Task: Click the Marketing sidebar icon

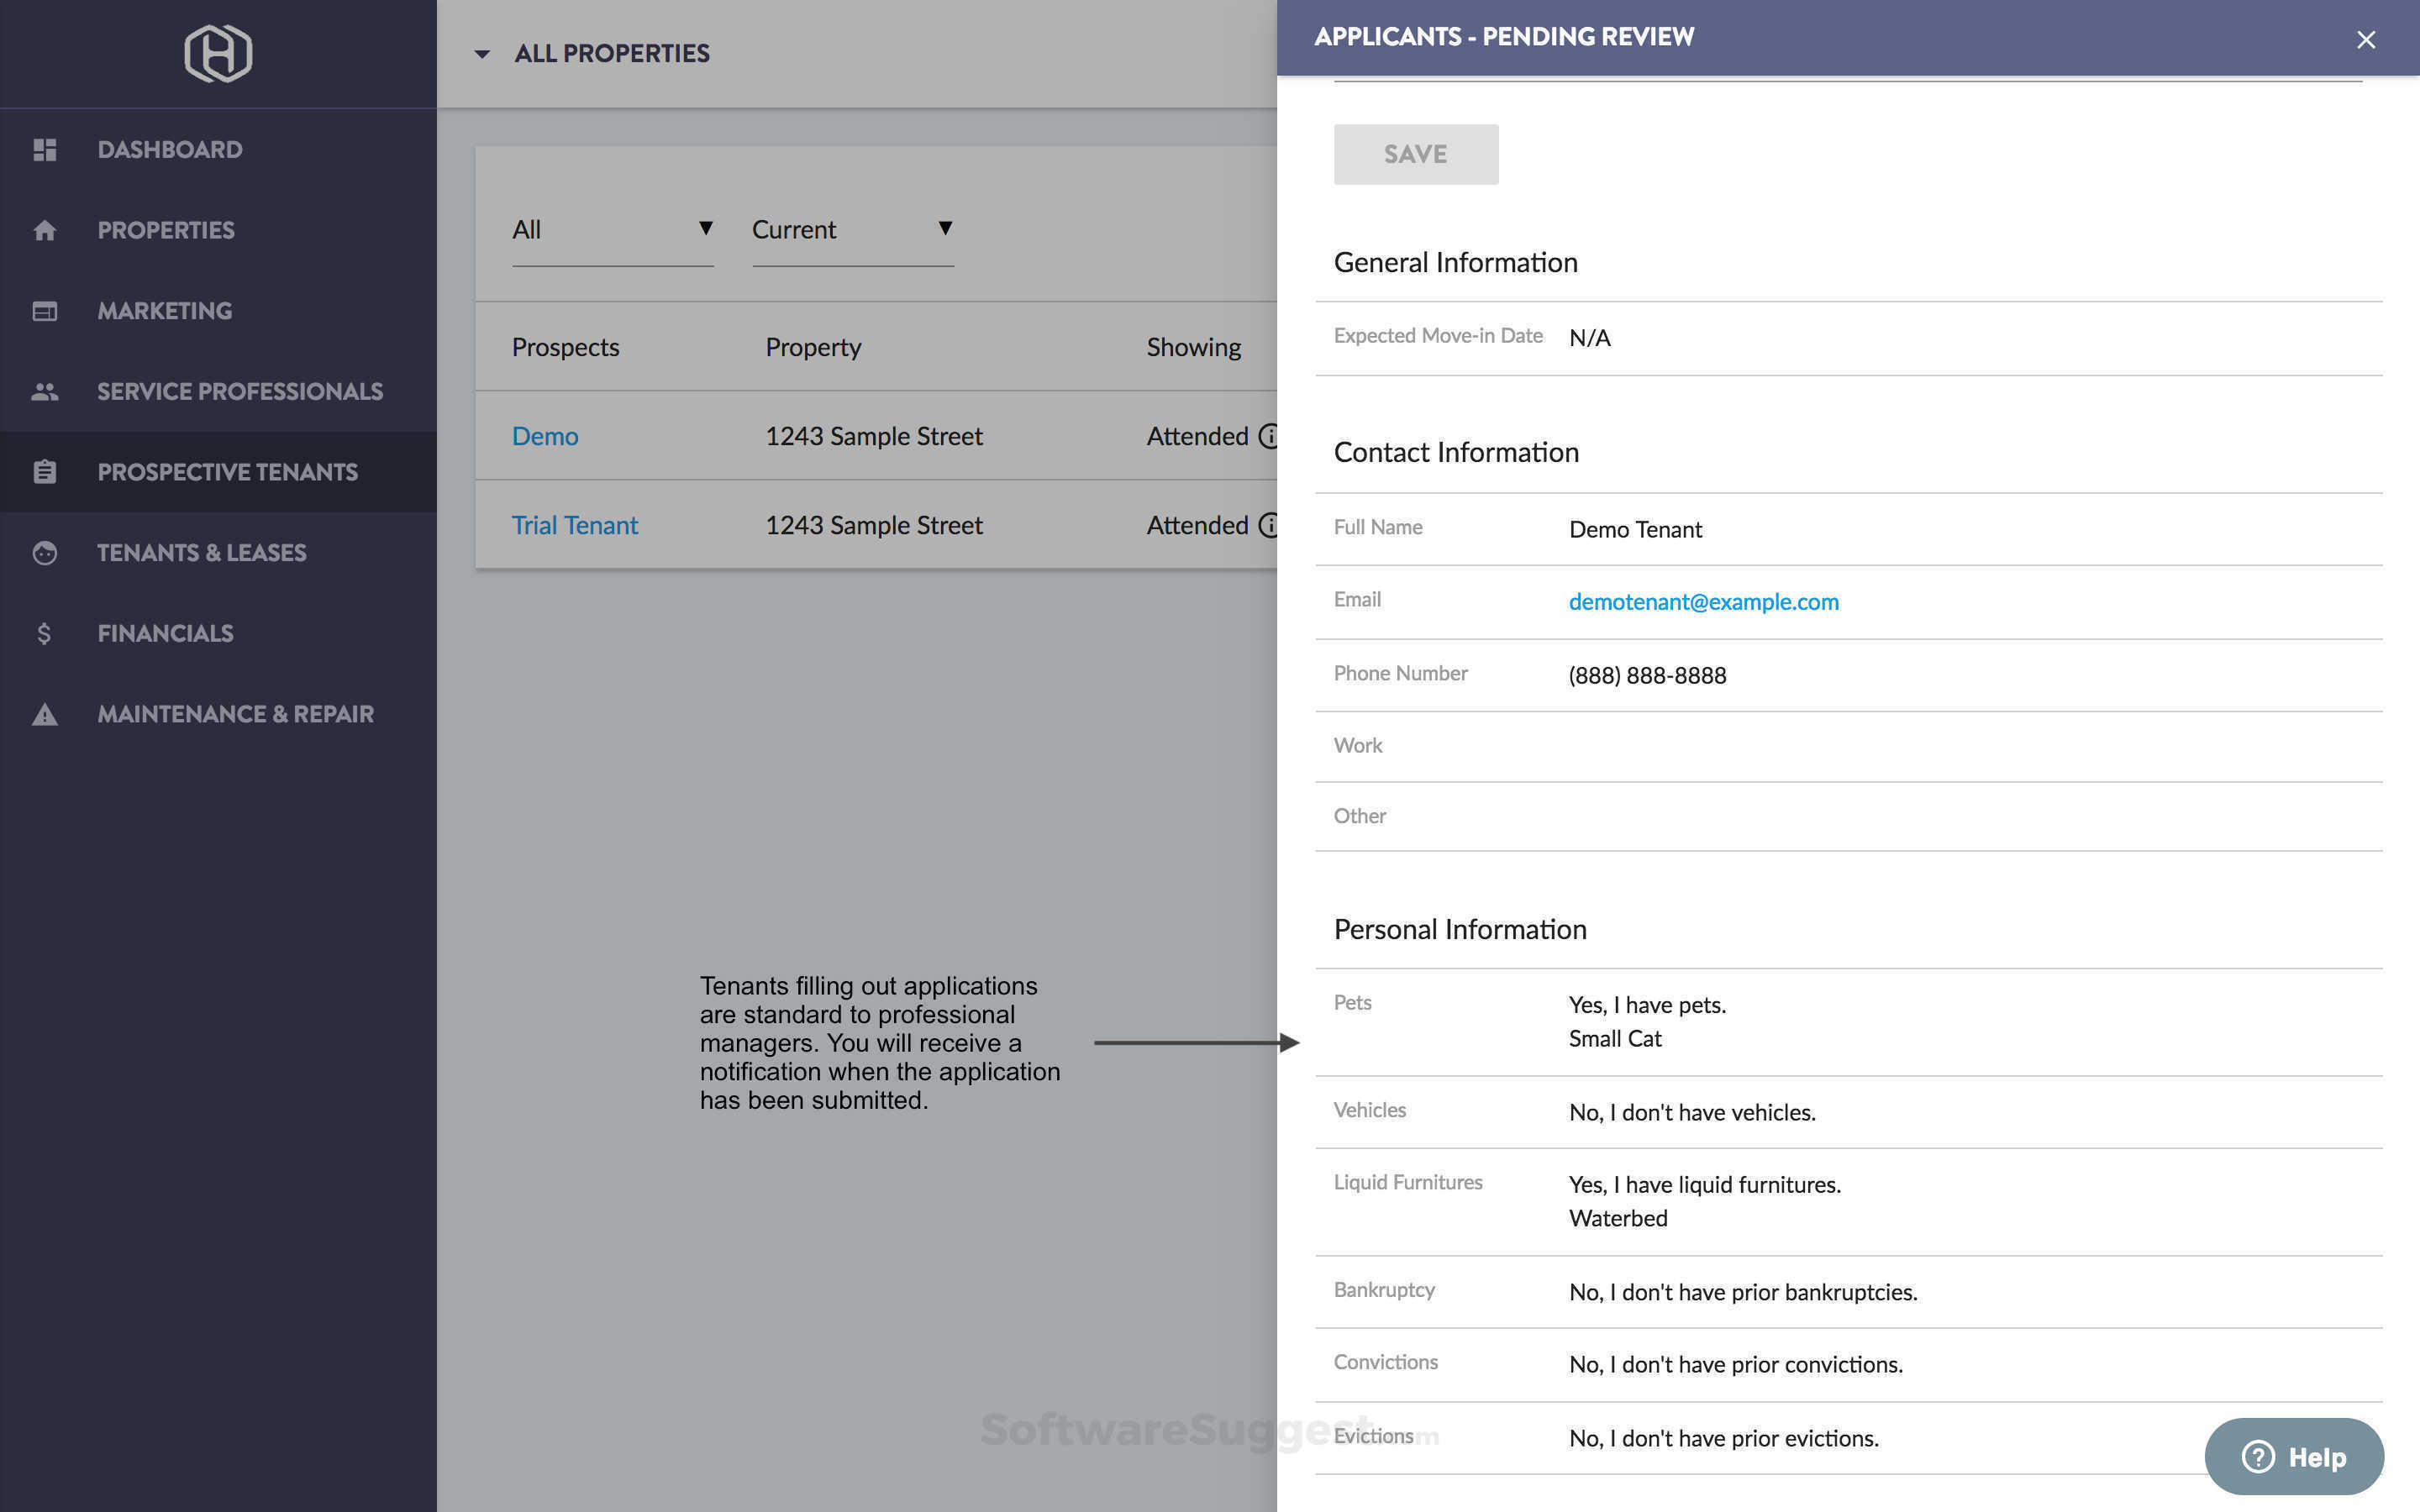Action: coord(44,311)
